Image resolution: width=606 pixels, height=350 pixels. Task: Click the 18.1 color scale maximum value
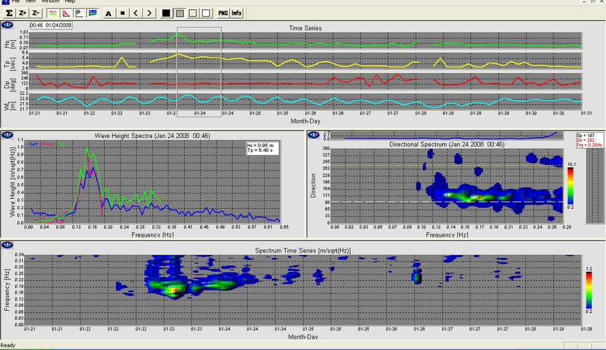[572, 164]
